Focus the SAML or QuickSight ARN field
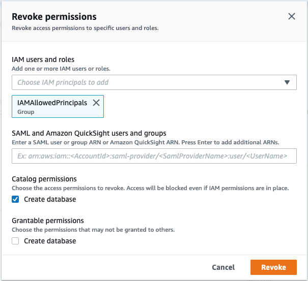308x281 pixels. tap(154, 156)
